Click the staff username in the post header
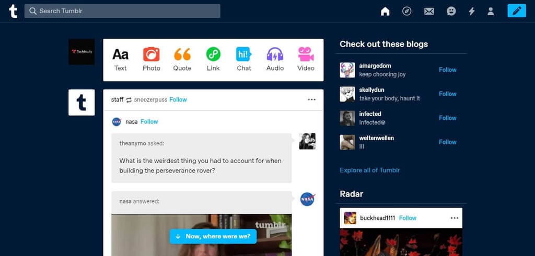 [118, 100]
